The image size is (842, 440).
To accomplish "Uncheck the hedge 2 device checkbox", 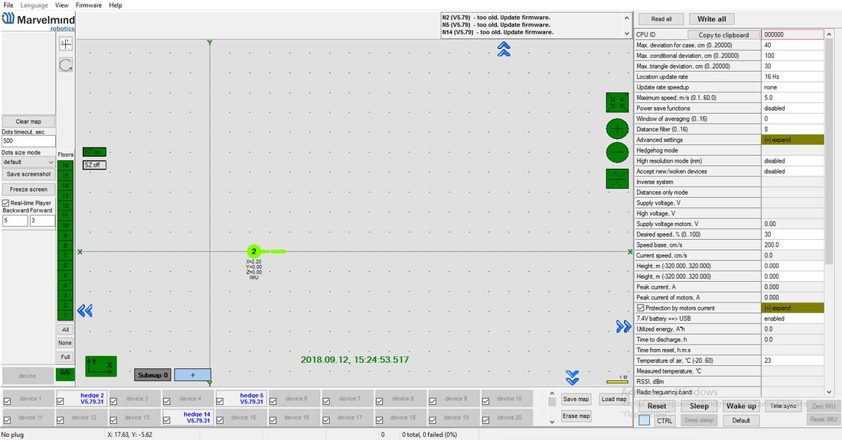I will pos(60,401).
